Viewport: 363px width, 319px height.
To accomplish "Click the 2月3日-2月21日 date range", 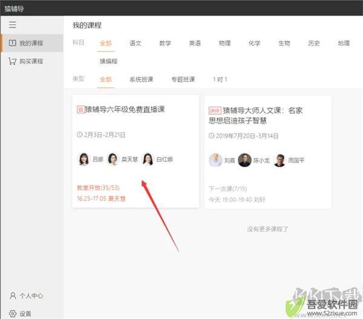I will pos(105,135).
